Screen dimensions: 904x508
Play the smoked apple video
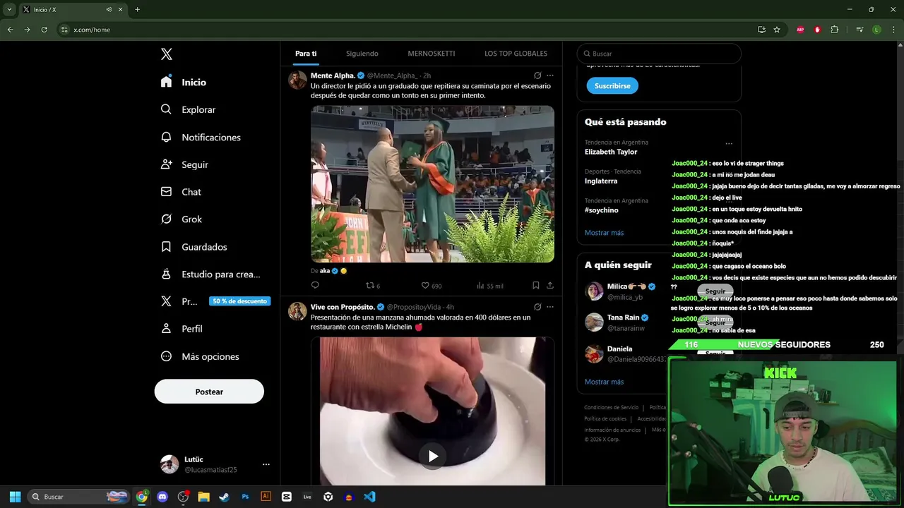pyautogui.click(x=433, y=456)
